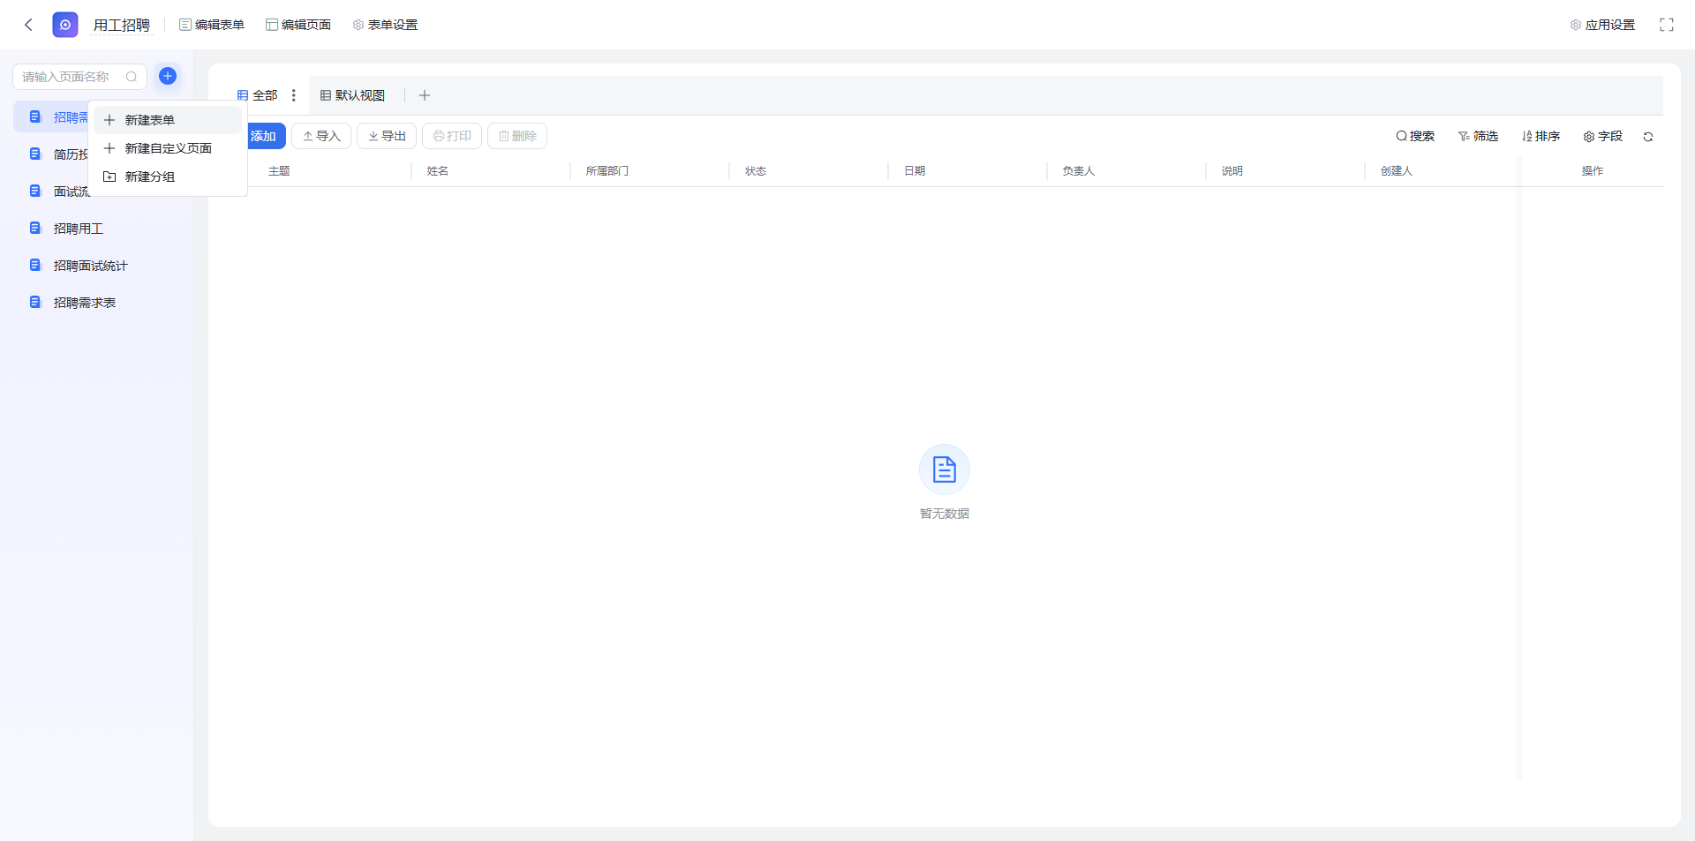1695x841 pixels.
Task: Click the 负责人 column header
Action: tap(1079, 171)
